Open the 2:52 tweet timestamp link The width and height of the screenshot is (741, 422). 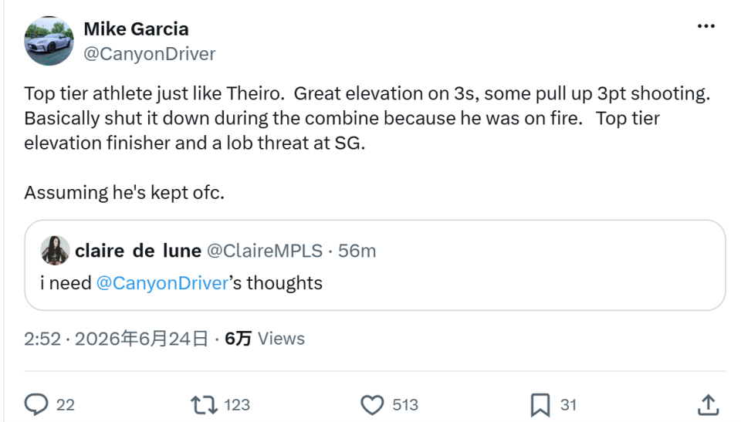click(x=117, y=339)
